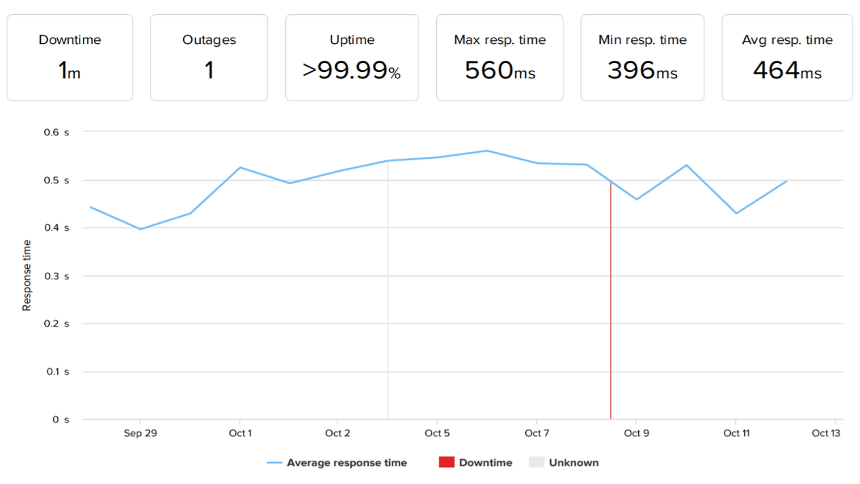Image resolution: width=860 pixels, height=484 pixels.
Task: Click the Sep 29 x-axis label
Action: pos(140,433)
